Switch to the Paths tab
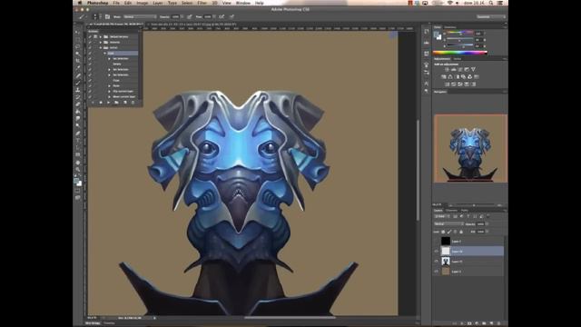The image size is (581, 327). click(464, 210)
